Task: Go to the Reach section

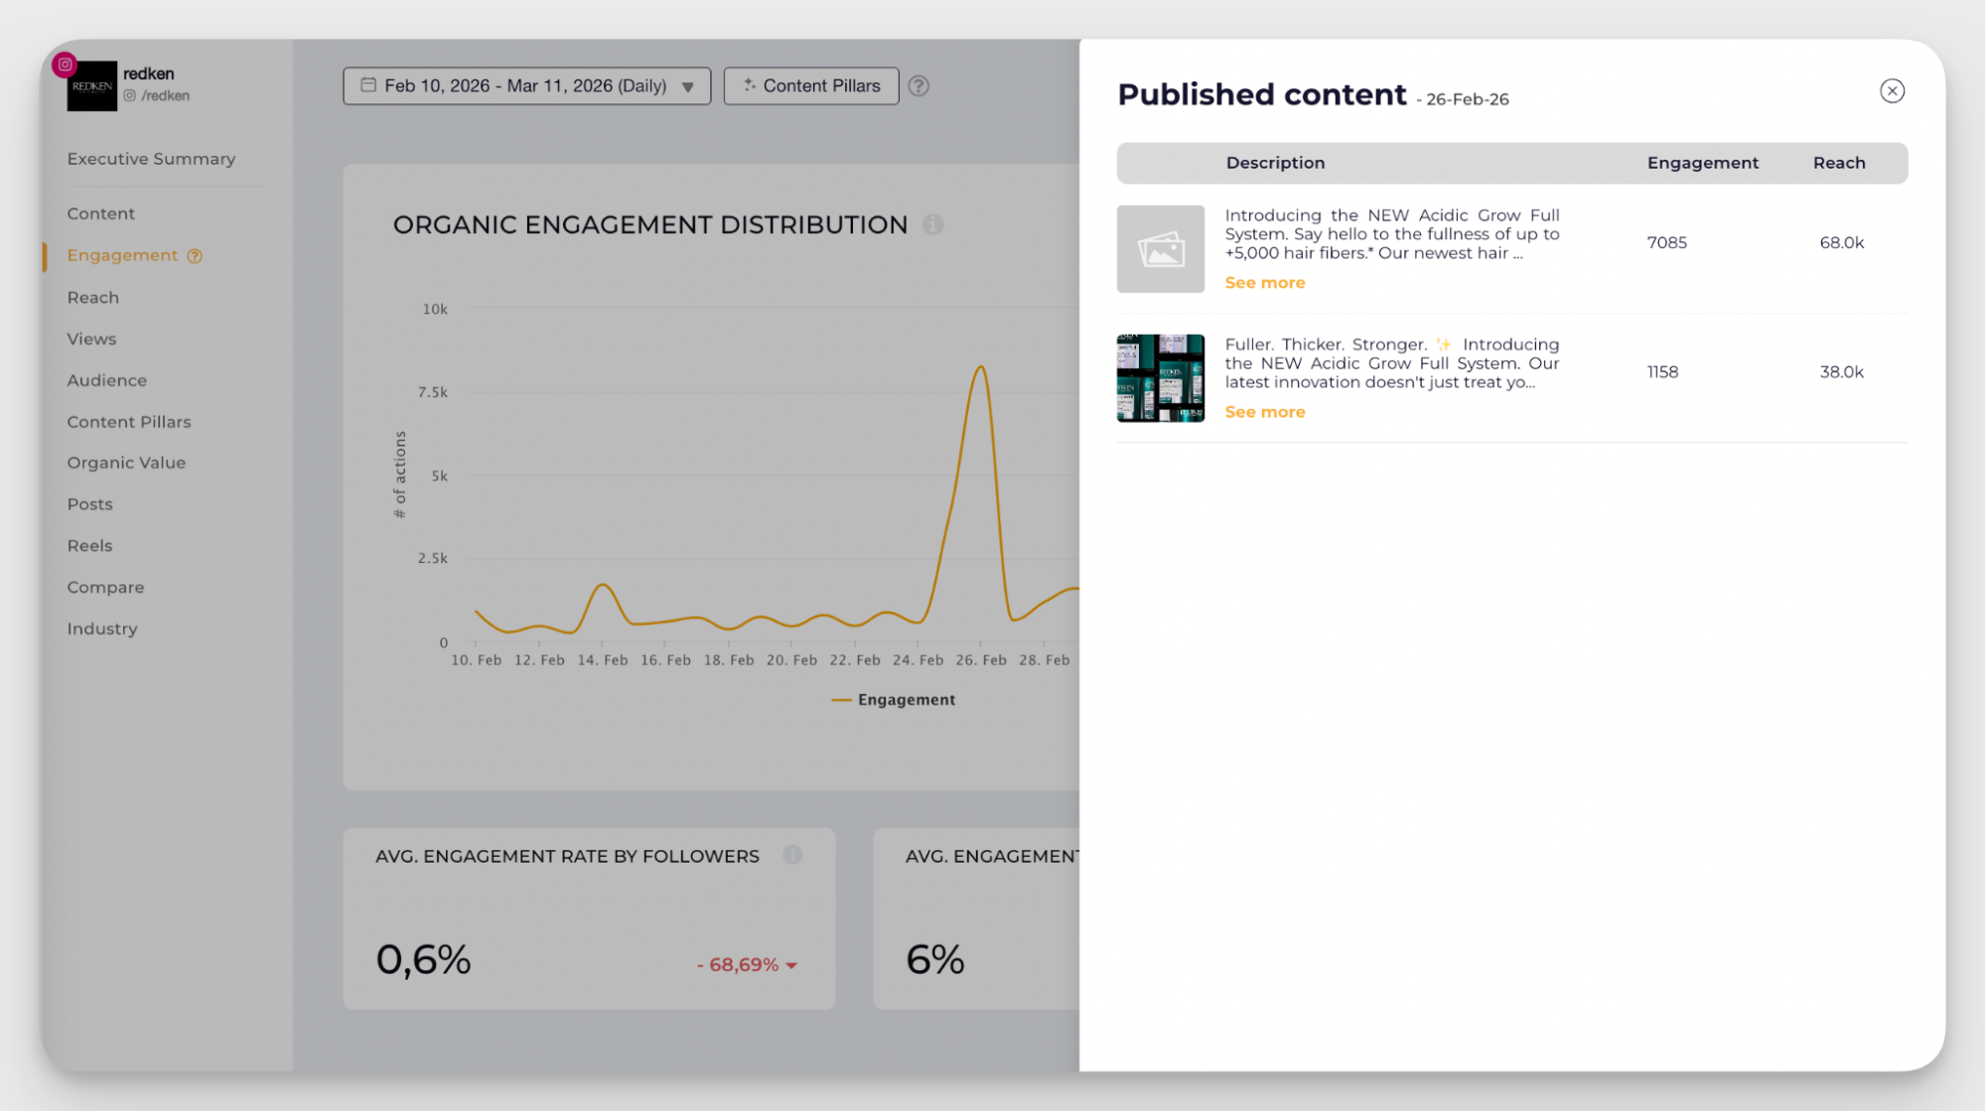Action: [x=93, y=298]
